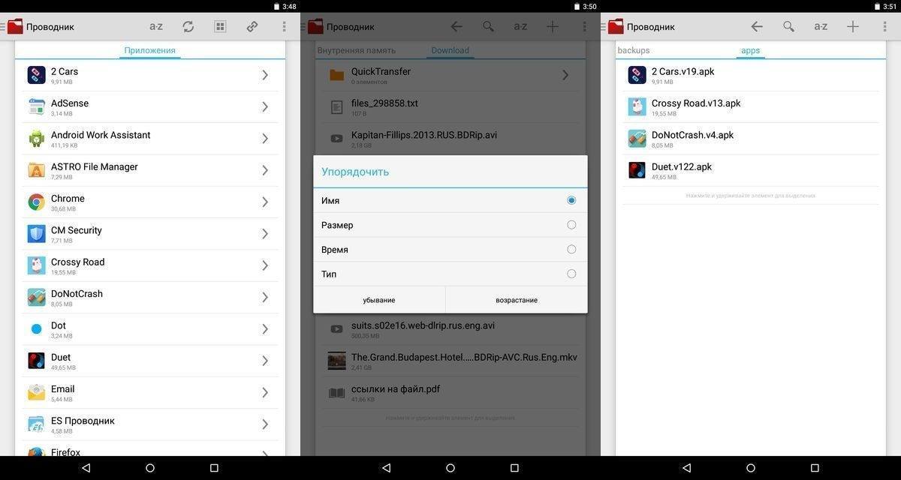This screenshot has height=480, width=901.
Task: Select Время sort radio button
Action: pyautogui.click(x=571, y=249)
